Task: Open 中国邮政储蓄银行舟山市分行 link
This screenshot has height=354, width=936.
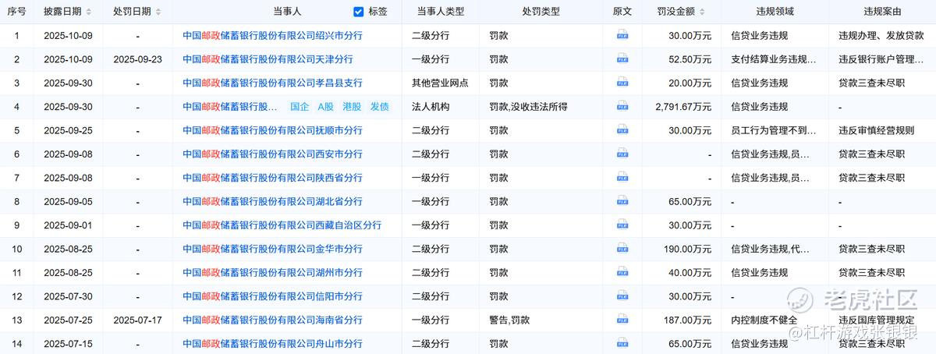Action: click(272, 344)
